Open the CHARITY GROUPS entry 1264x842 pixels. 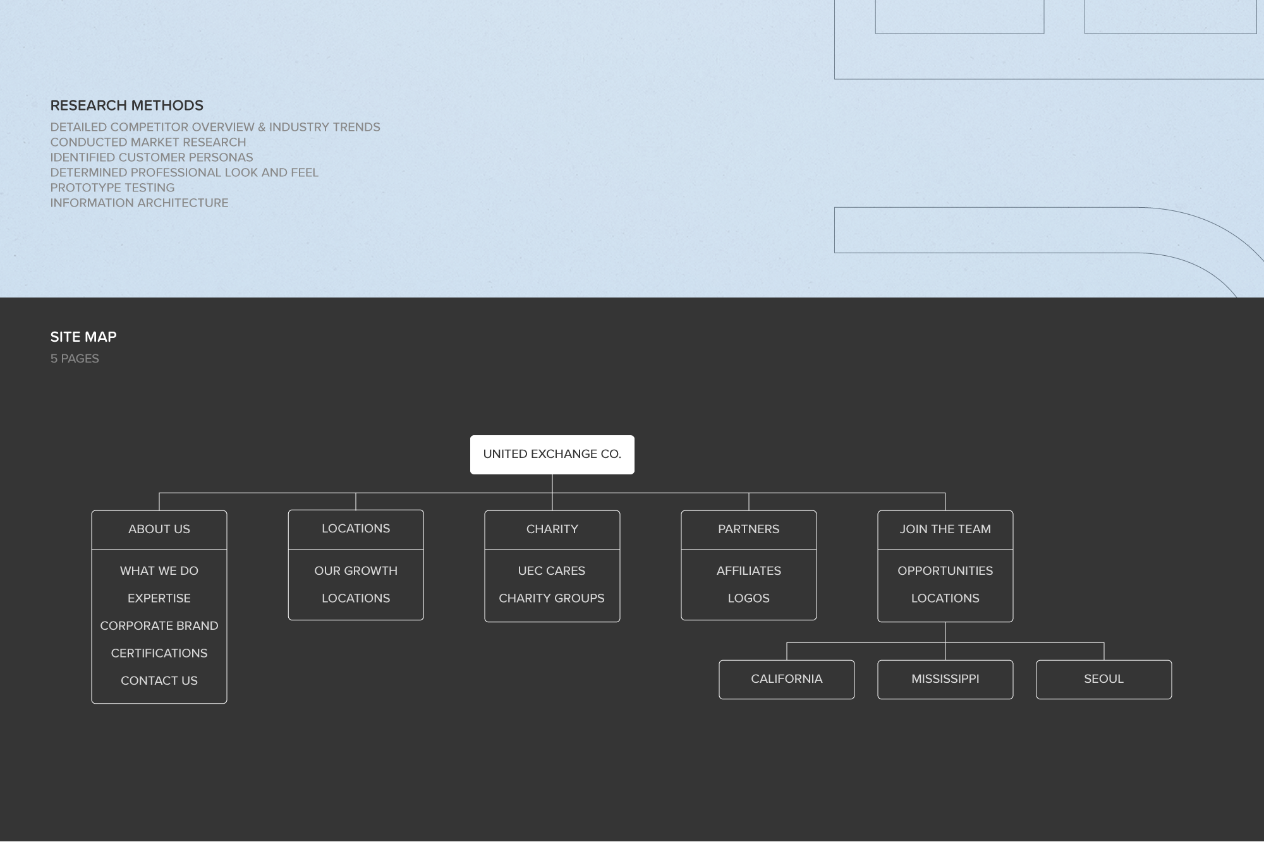[552, 598]
